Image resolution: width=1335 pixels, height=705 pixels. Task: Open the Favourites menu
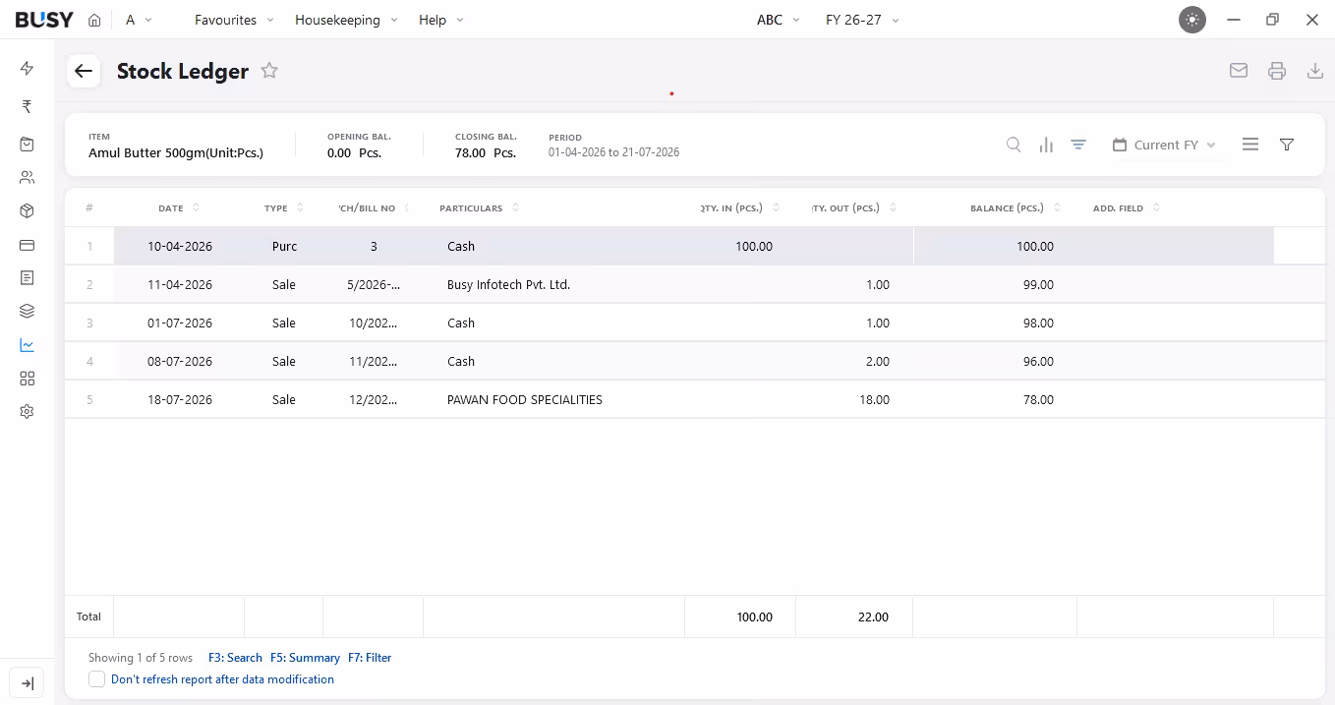pos(234,20)
